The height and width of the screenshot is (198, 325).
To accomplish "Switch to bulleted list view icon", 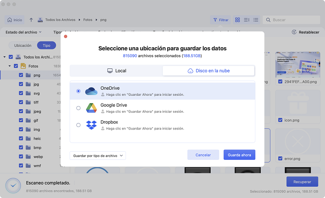I will click(x=256, y=20).
